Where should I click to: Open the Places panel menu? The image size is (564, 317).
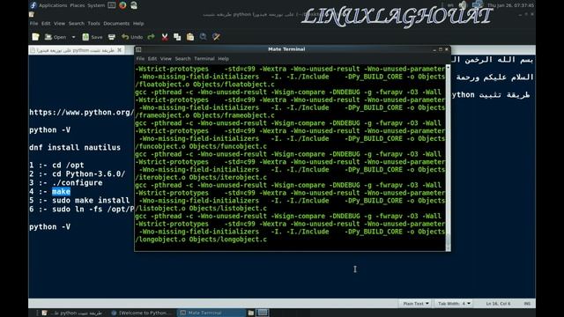click(78, 5)
